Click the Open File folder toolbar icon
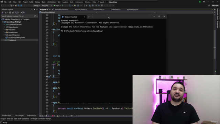 point(16,6)
